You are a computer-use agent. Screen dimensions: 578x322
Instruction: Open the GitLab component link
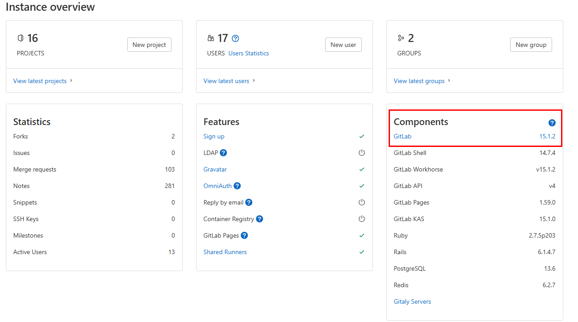pyautogui.click(x=402, y=136)
